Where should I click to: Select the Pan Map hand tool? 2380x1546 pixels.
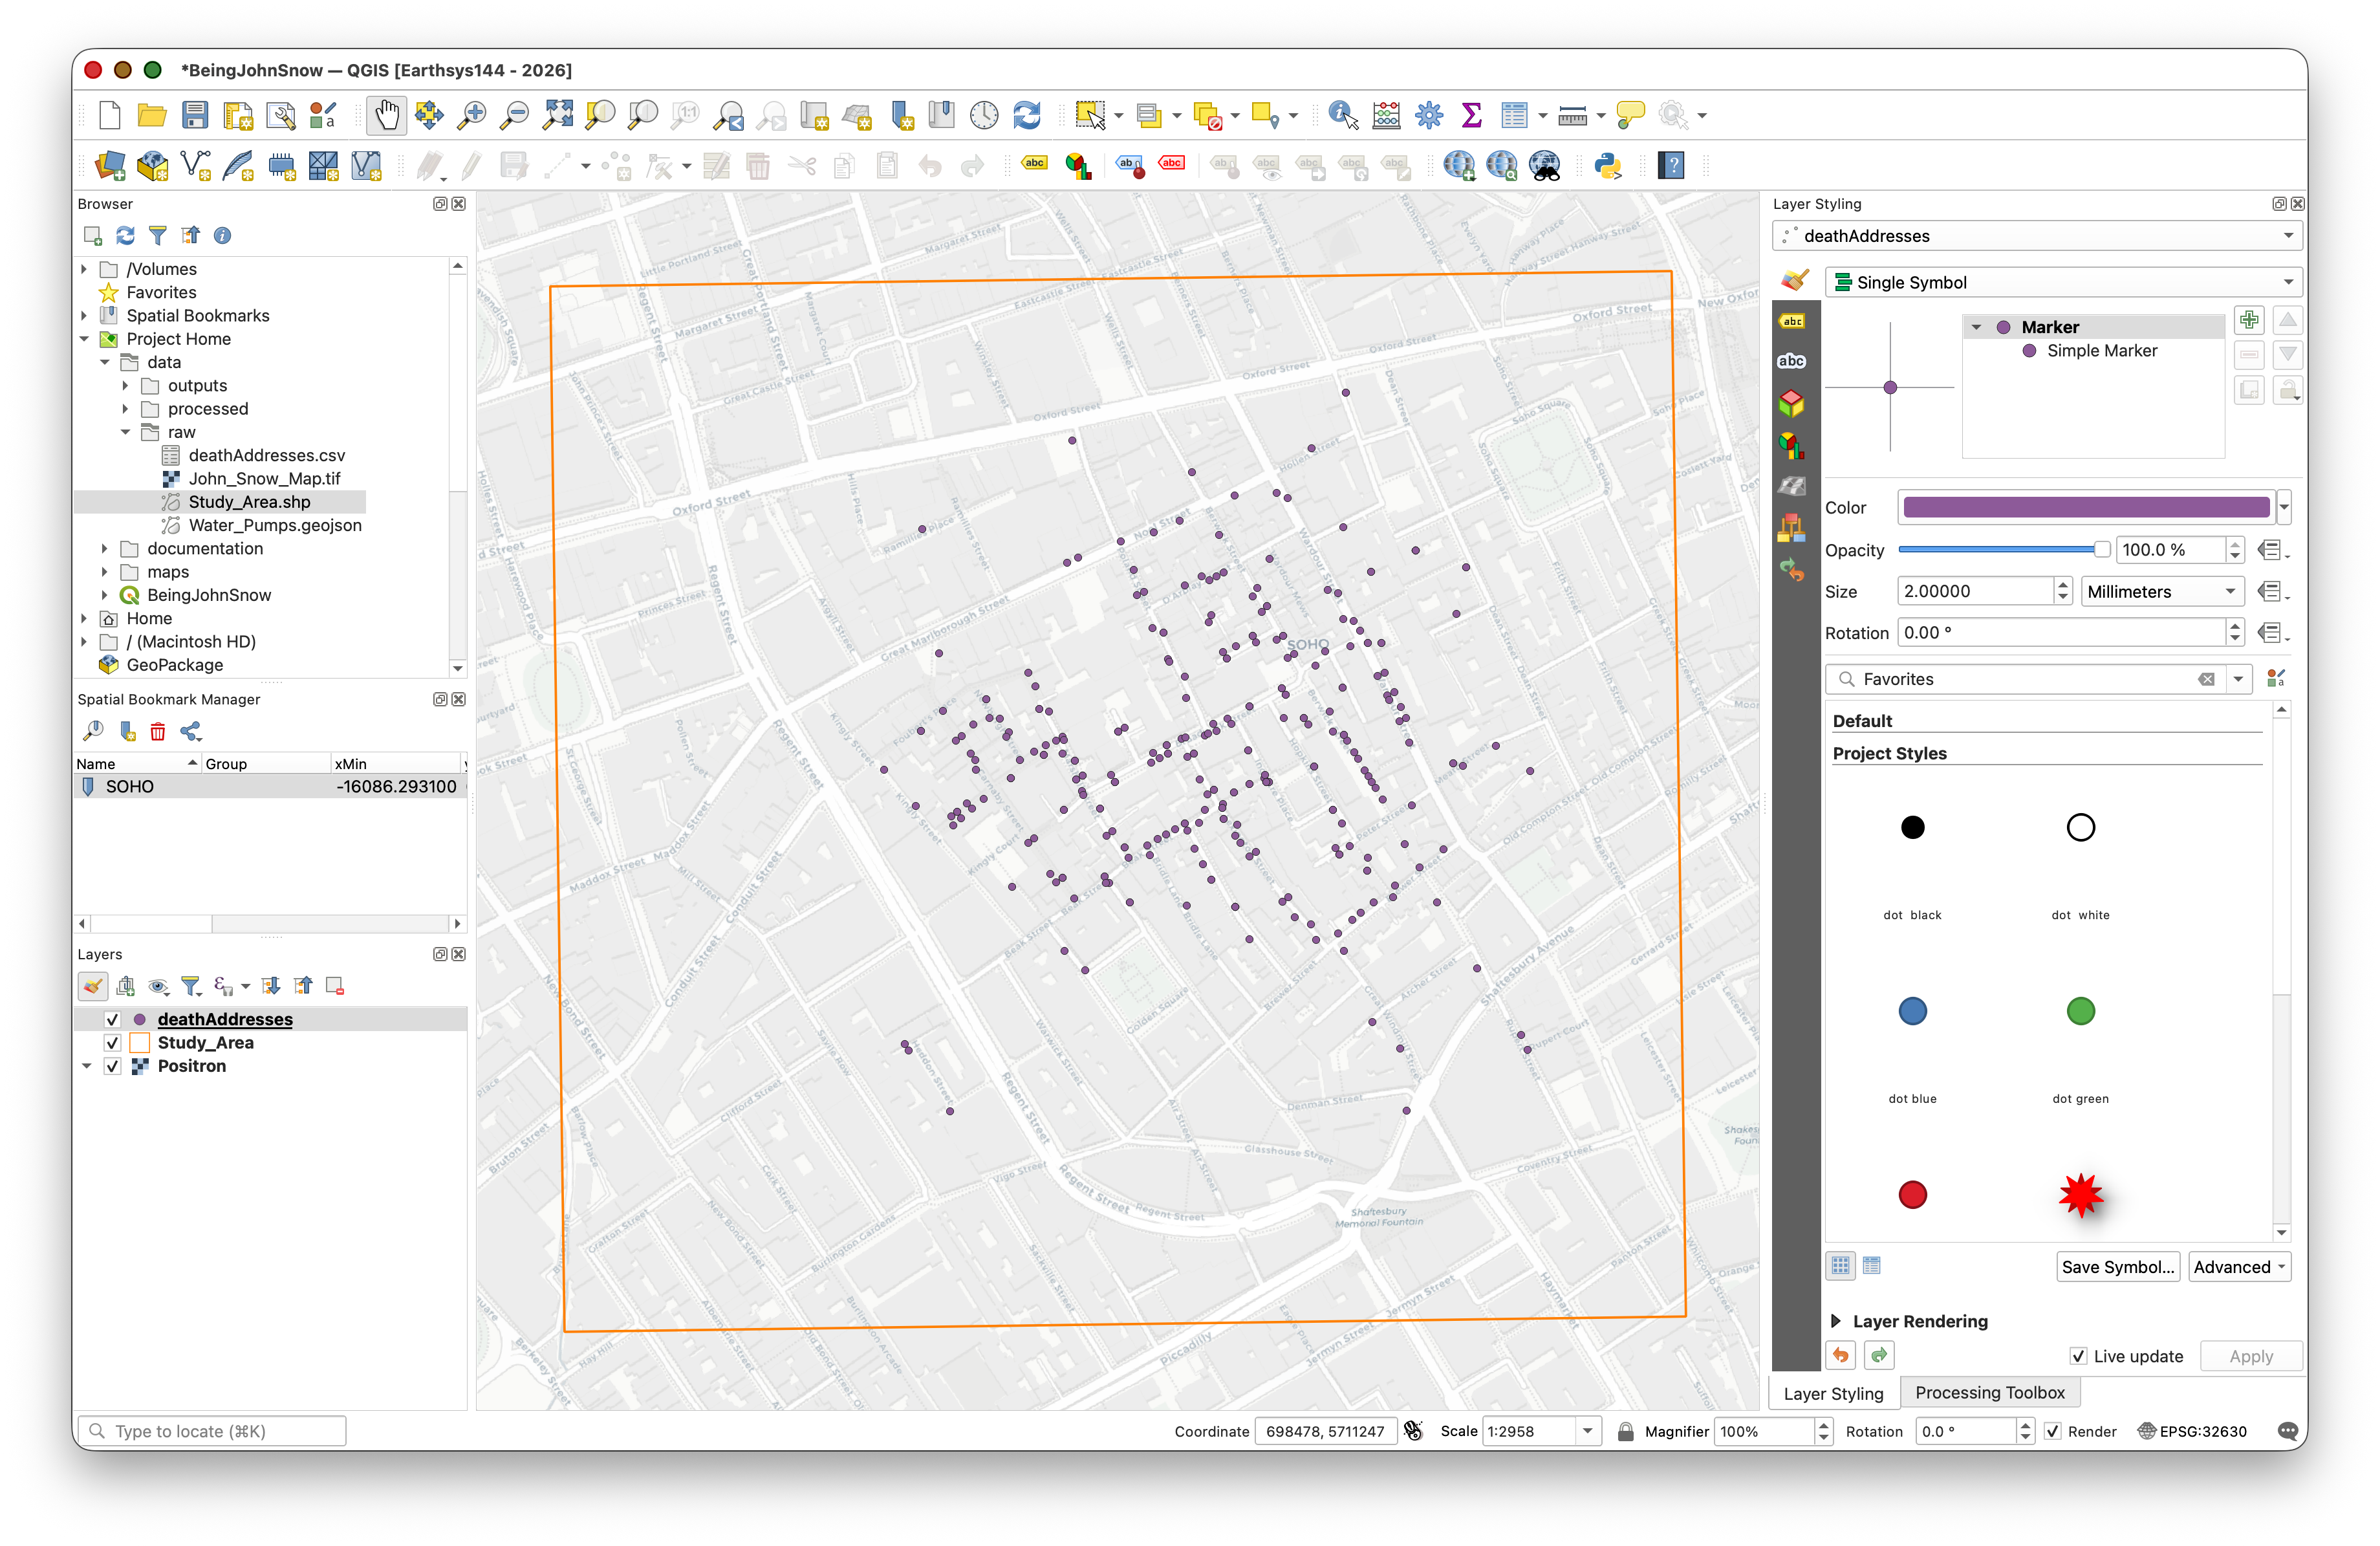click(386, 116)
